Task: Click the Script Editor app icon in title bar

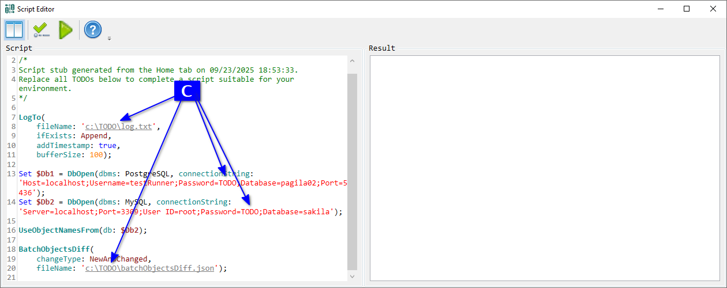Action: (x=10, y=9)
